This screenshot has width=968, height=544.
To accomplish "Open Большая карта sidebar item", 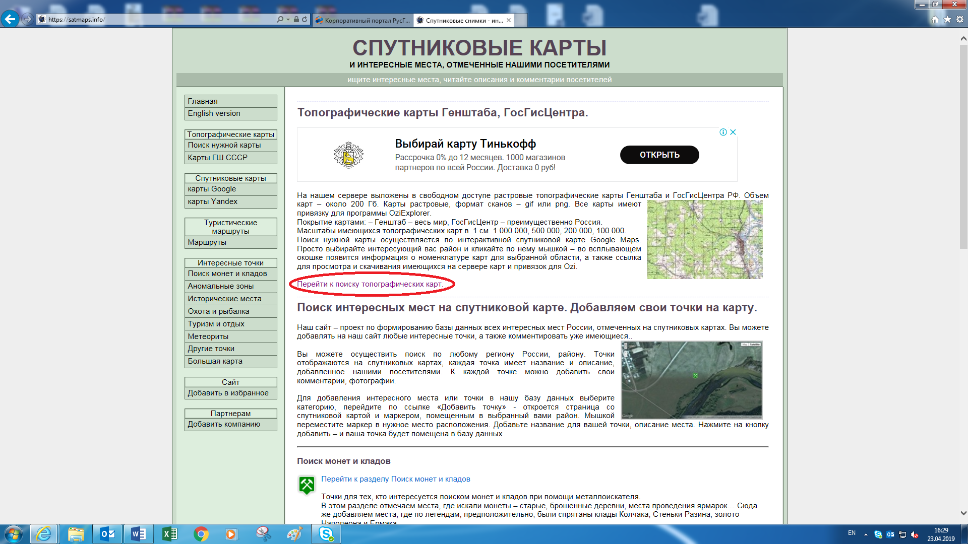I will click(231, 361).
